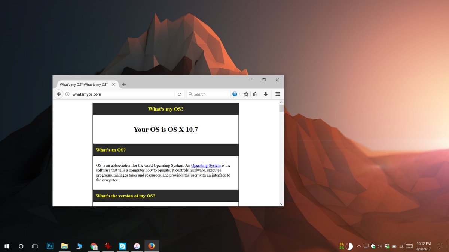
Task: Open File Explorer from taskbar
Action: pyautogui.click(x=64, y=246)
